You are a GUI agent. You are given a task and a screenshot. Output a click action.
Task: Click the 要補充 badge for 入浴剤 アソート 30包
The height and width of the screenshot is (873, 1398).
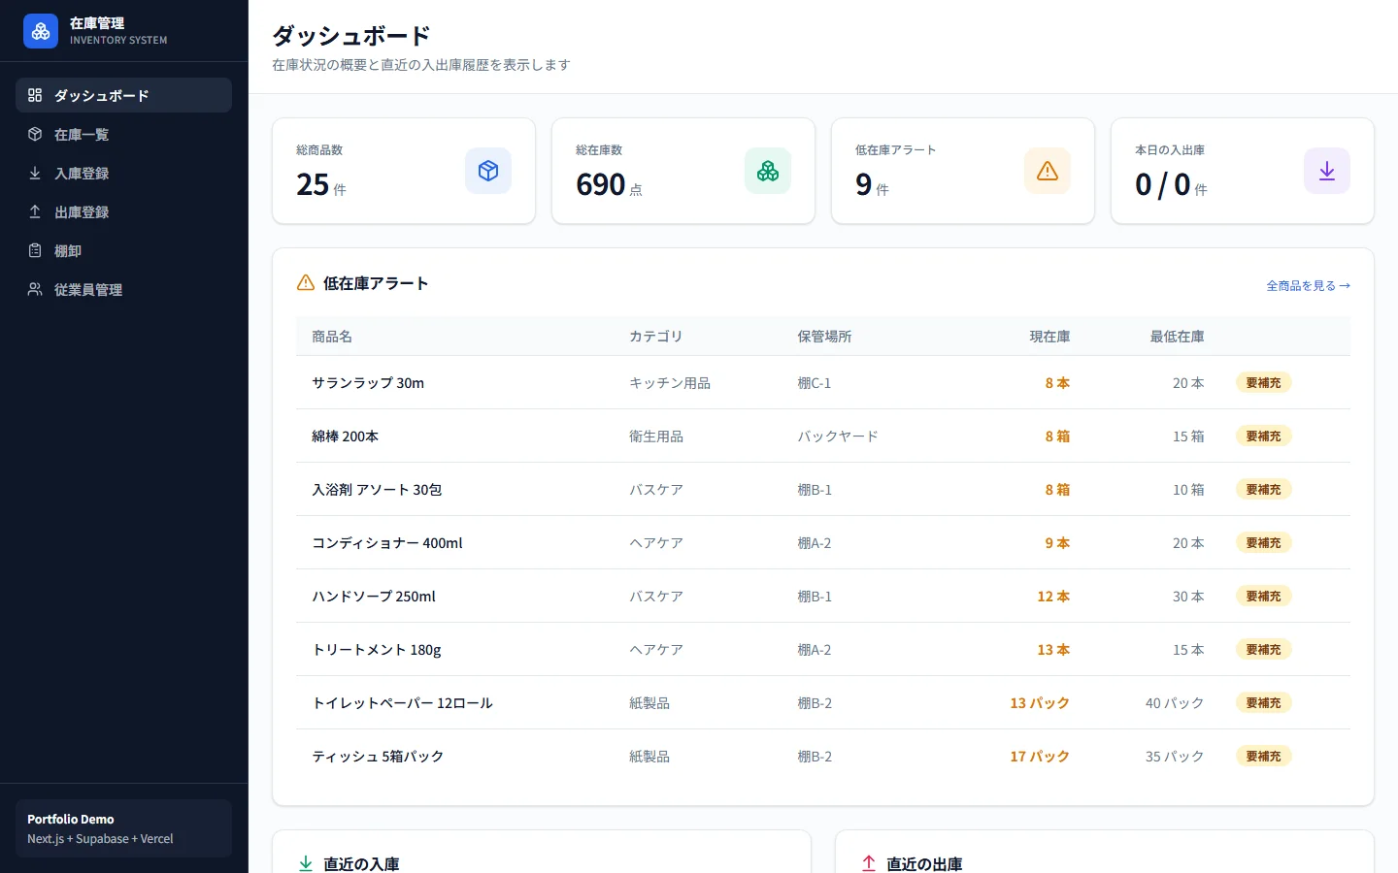click(1263, 489)
